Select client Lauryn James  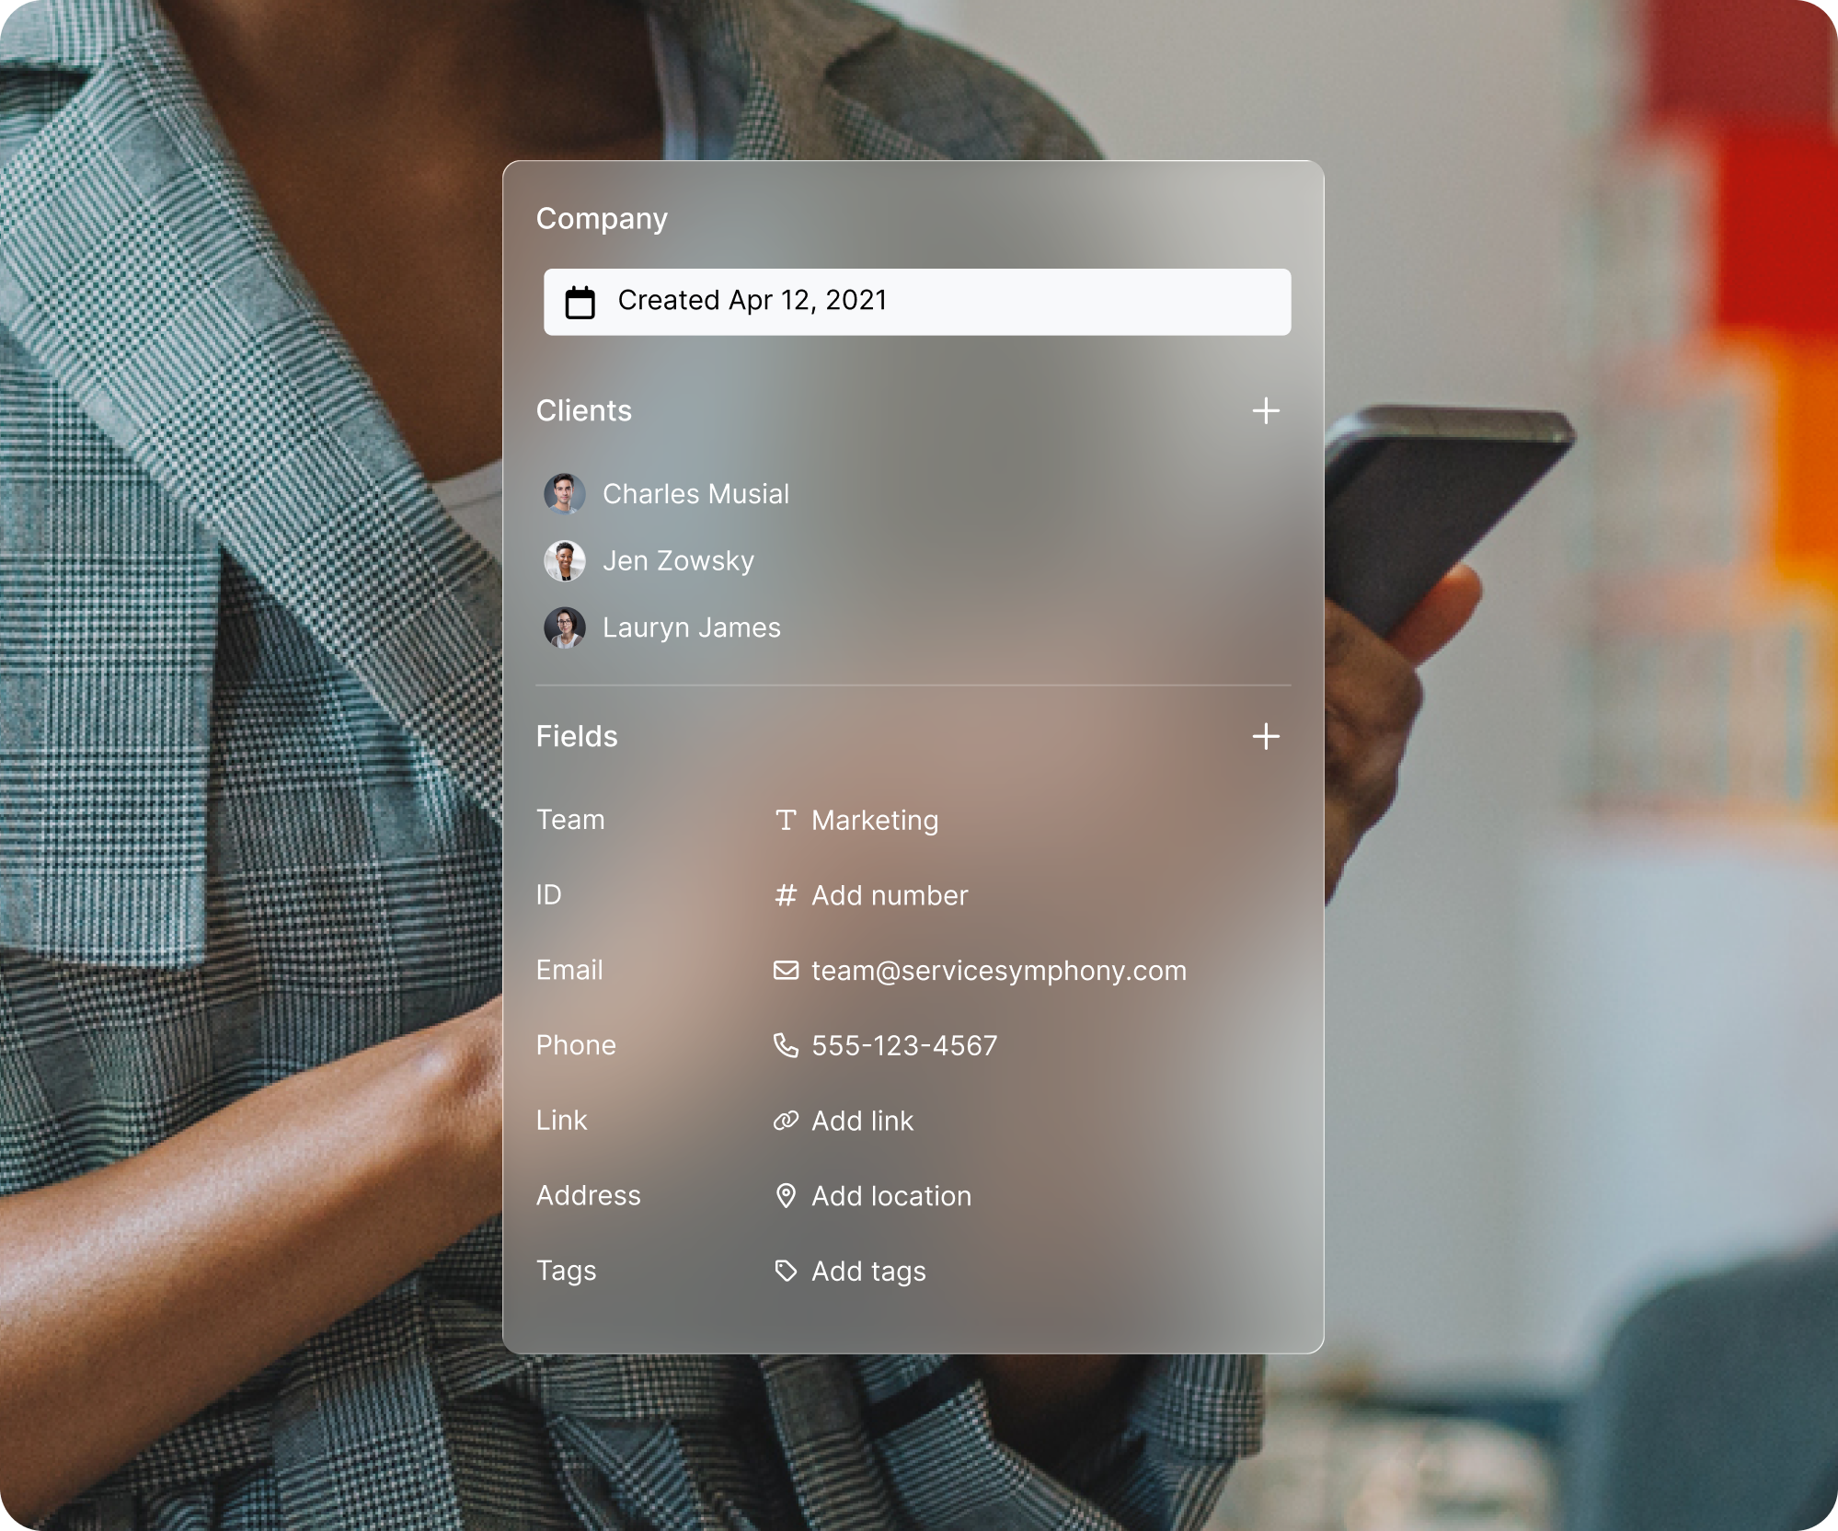point(691,628)
